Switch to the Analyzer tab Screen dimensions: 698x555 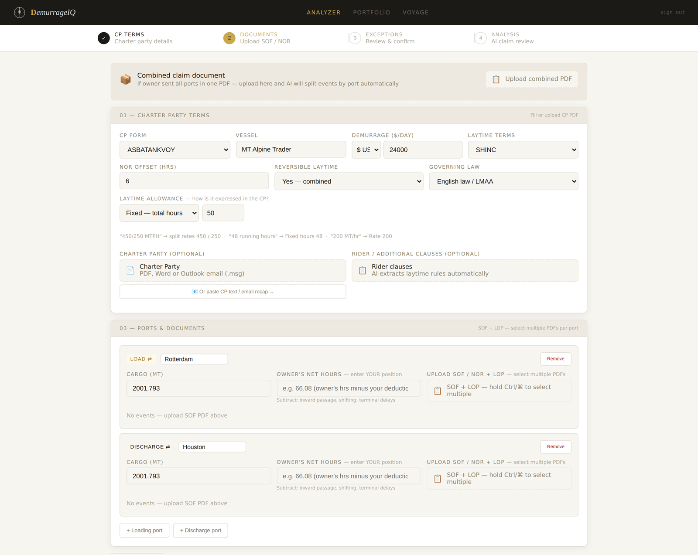pos(324,12)
